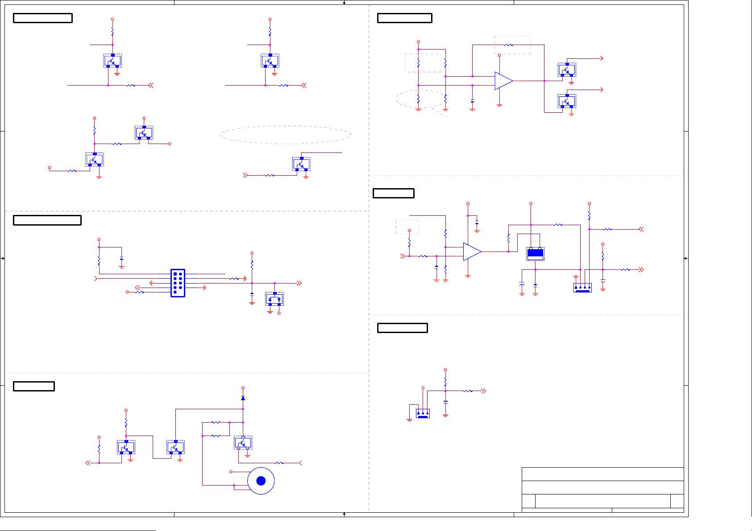This screenshot has height=531, width=752.
Task: Click the op-amp triangle in the middle-right circuit
Action: [x=471, y=251]
